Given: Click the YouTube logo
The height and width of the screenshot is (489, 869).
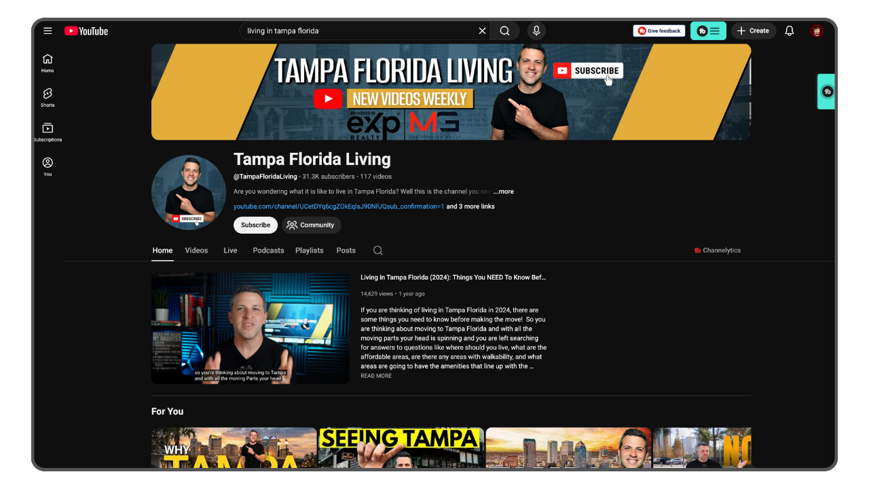Looking at the screenshot, I should (x=86, y=31).
